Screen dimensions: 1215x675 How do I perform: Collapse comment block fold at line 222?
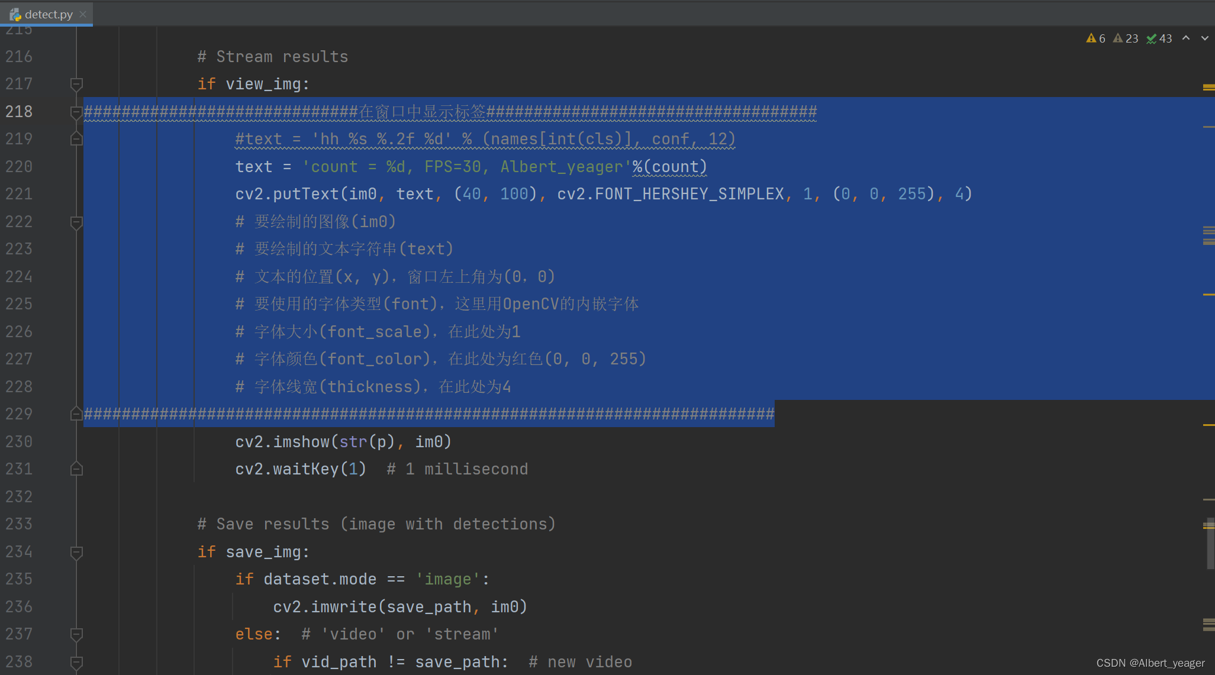pyautogui.click(x=76, y=222)
